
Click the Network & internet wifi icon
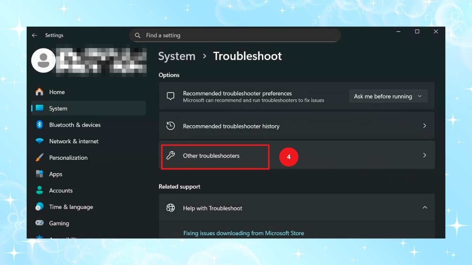tap(40, 141)
